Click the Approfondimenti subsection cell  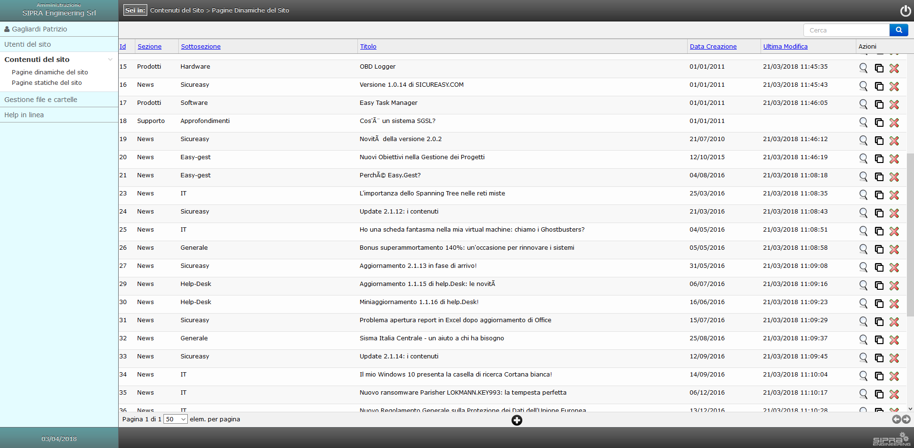205,121
